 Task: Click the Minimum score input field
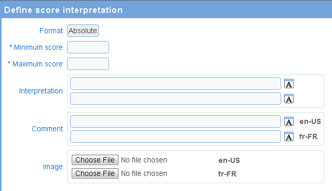[x=88, y=47]
